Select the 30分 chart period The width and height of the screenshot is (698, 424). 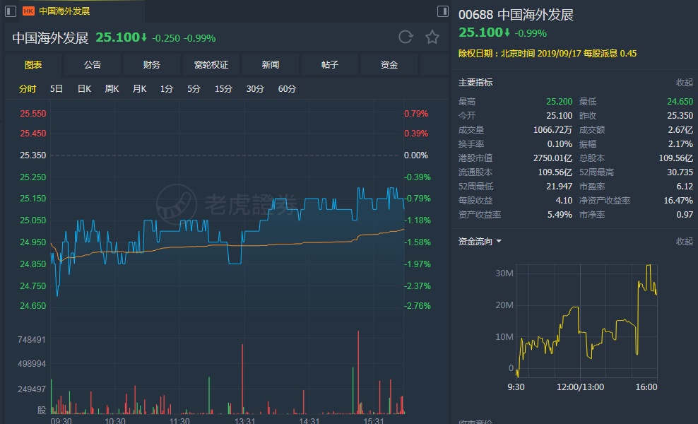(x=255, y=88)
